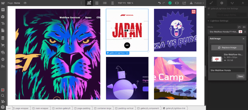The width and height of the screenshot is (248, 110).
Task: Focus the ID for in-page linking field
Action: tap(231, 15)
